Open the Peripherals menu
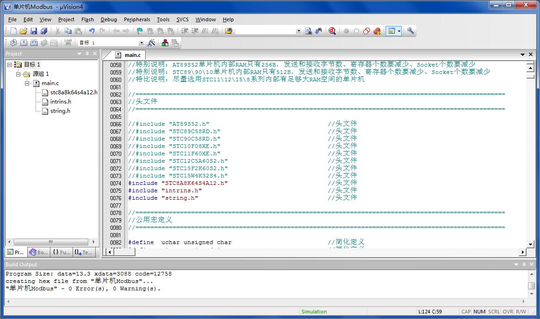540x319 pixels. coord(137,19)
